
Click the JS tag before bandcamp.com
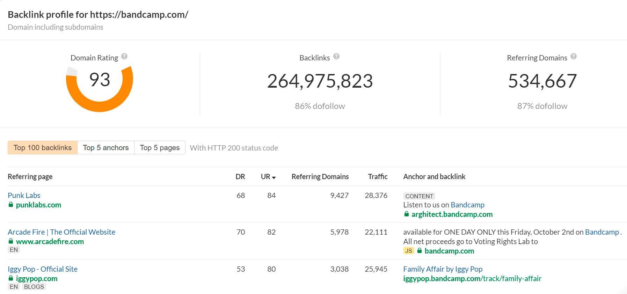[409, 251]
